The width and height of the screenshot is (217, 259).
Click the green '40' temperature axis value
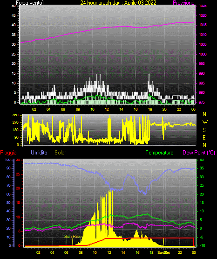(x=202, y=160)
